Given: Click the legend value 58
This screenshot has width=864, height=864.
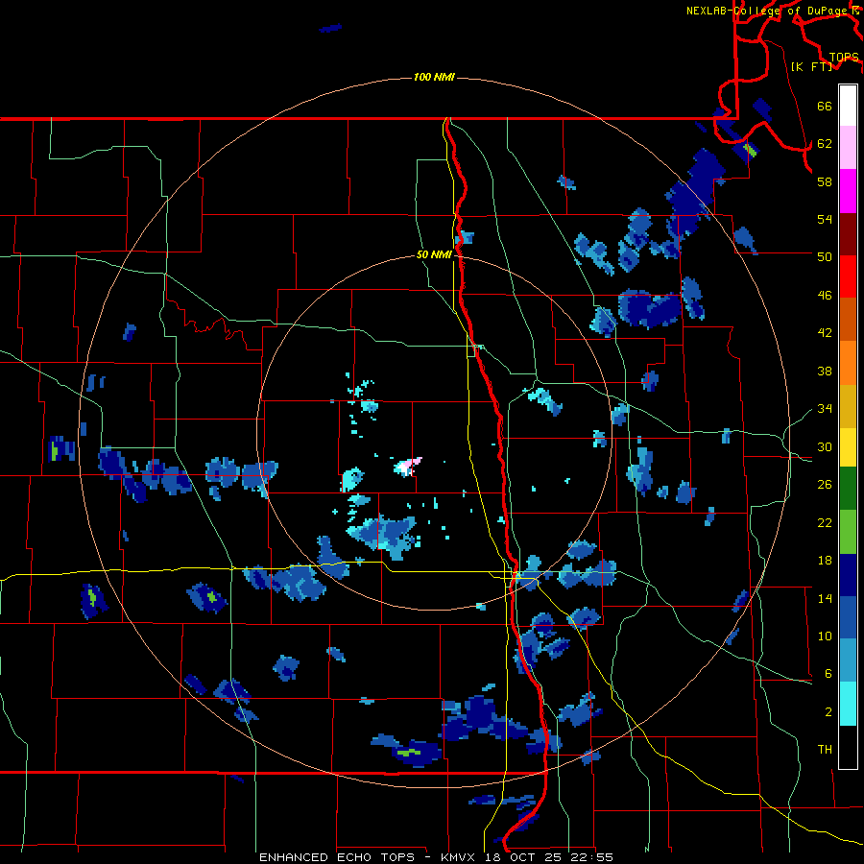Looking at the screenshot, I should (x=825, y=181).
